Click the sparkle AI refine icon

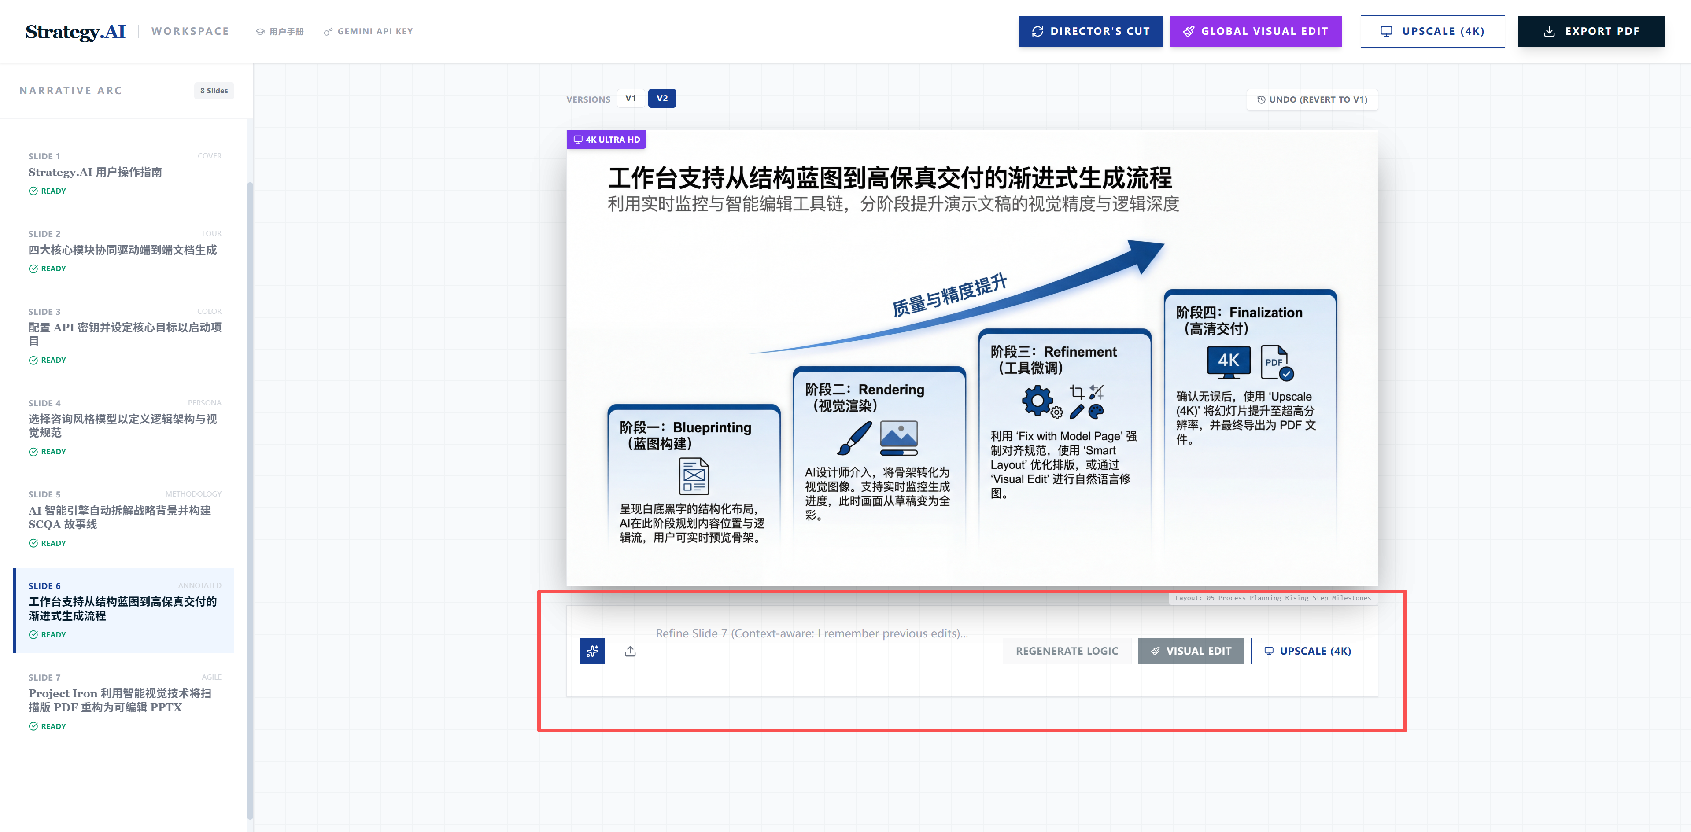click(591, 651)
